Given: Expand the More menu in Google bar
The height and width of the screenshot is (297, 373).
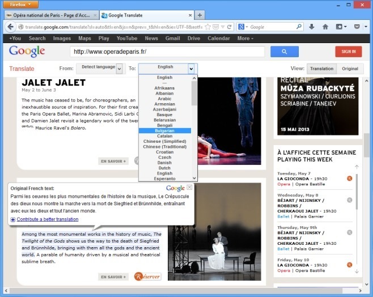Looking at the screenshot, I should (x=245, y=39).
